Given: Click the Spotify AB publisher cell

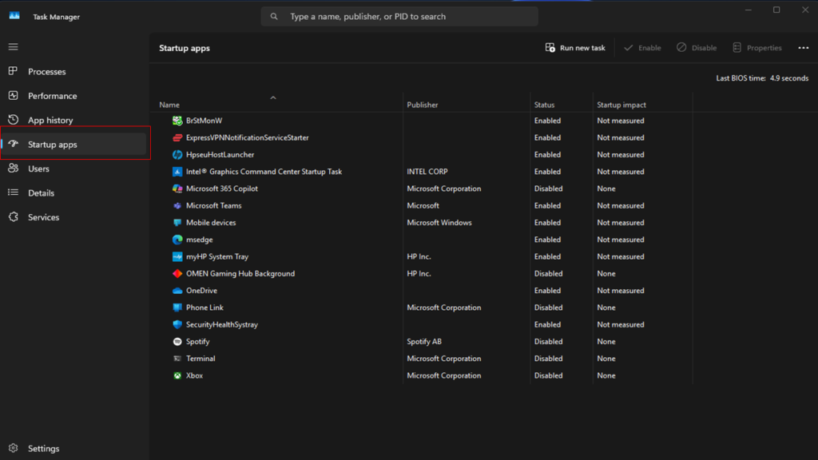Looking at the screenshot, I should coord(424,342).
